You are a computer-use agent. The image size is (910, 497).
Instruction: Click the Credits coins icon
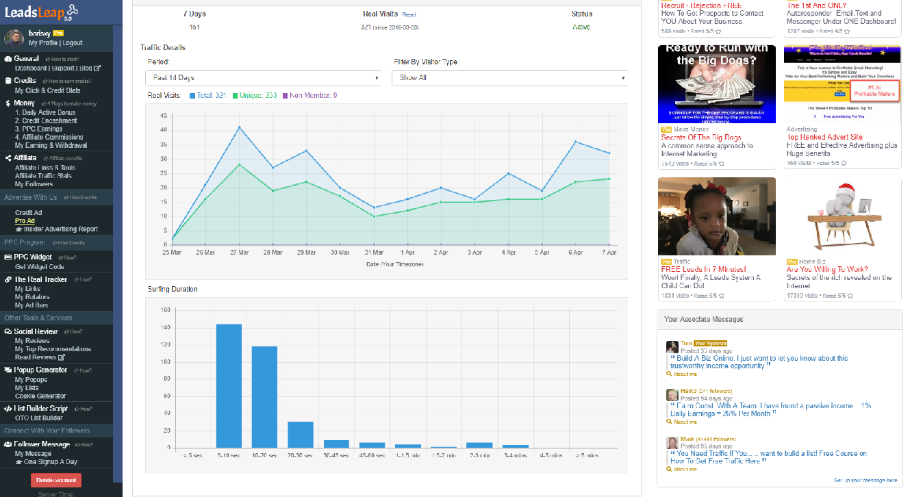click(x=8, y=81)
